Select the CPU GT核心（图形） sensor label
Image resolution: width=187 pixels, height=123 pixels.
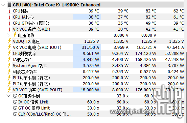click(31, 23)
